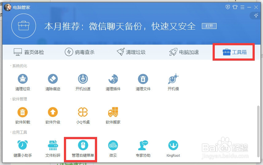This screenshot has width=263, height=165.
Task: Click the 电脑管家 title text
Action: [22, 7]
